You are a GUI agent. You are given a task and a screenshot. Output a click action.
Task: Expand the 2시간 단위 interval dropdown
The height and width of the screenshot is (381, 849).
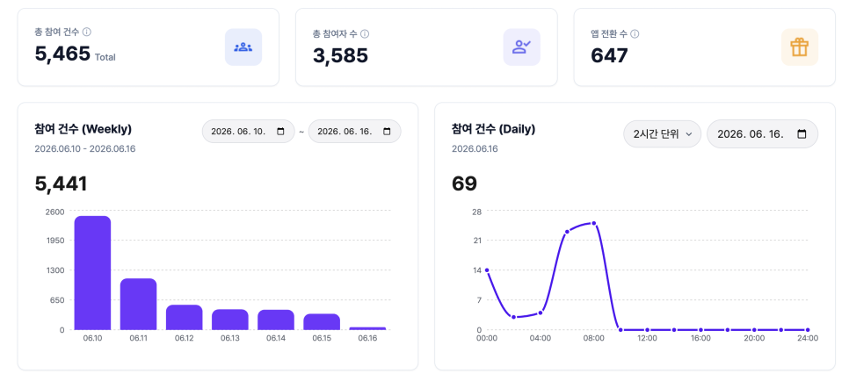click(663, 134)
